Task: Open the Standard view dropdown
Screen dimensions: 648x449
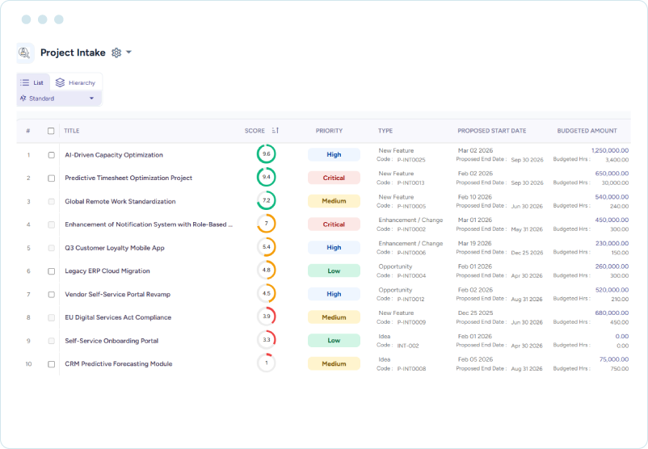Action: coord(59,99)
